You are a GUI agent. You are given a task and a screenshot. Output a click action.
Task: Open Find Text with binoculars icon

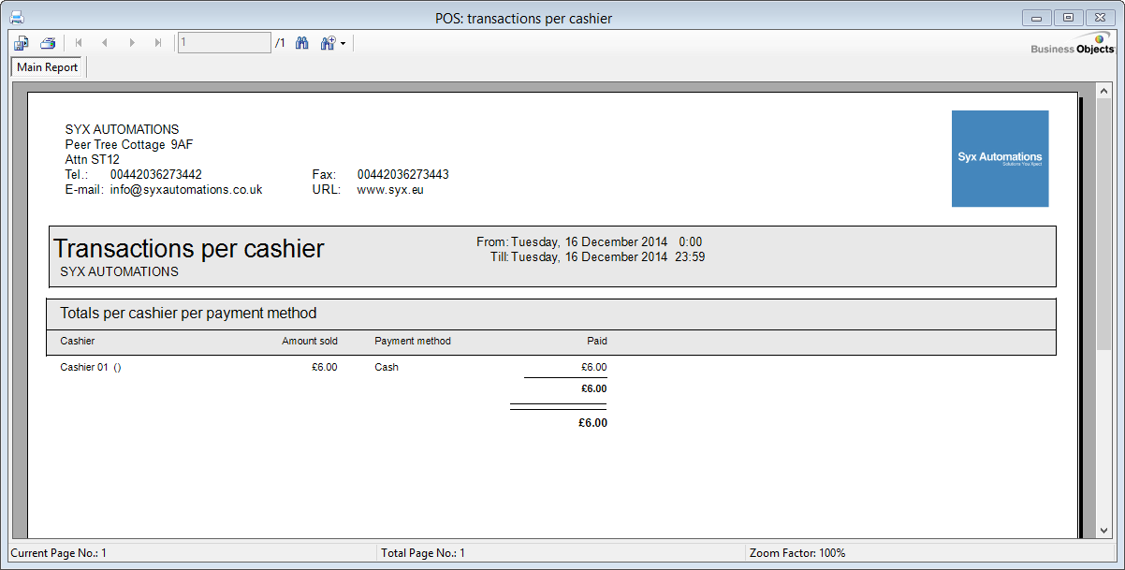[302, 43]
